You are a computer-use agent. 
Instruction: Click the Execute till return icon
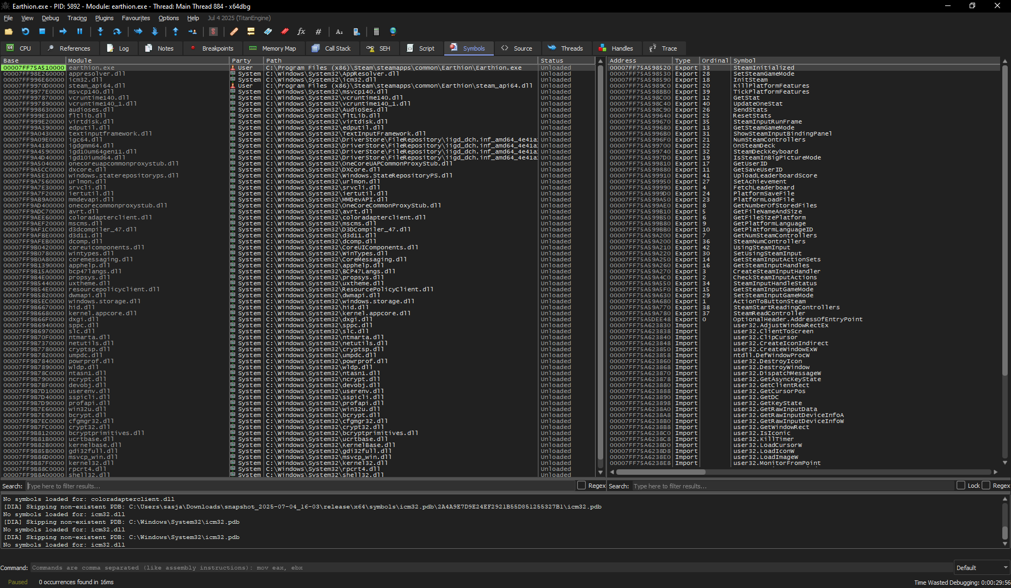[175, 32]
